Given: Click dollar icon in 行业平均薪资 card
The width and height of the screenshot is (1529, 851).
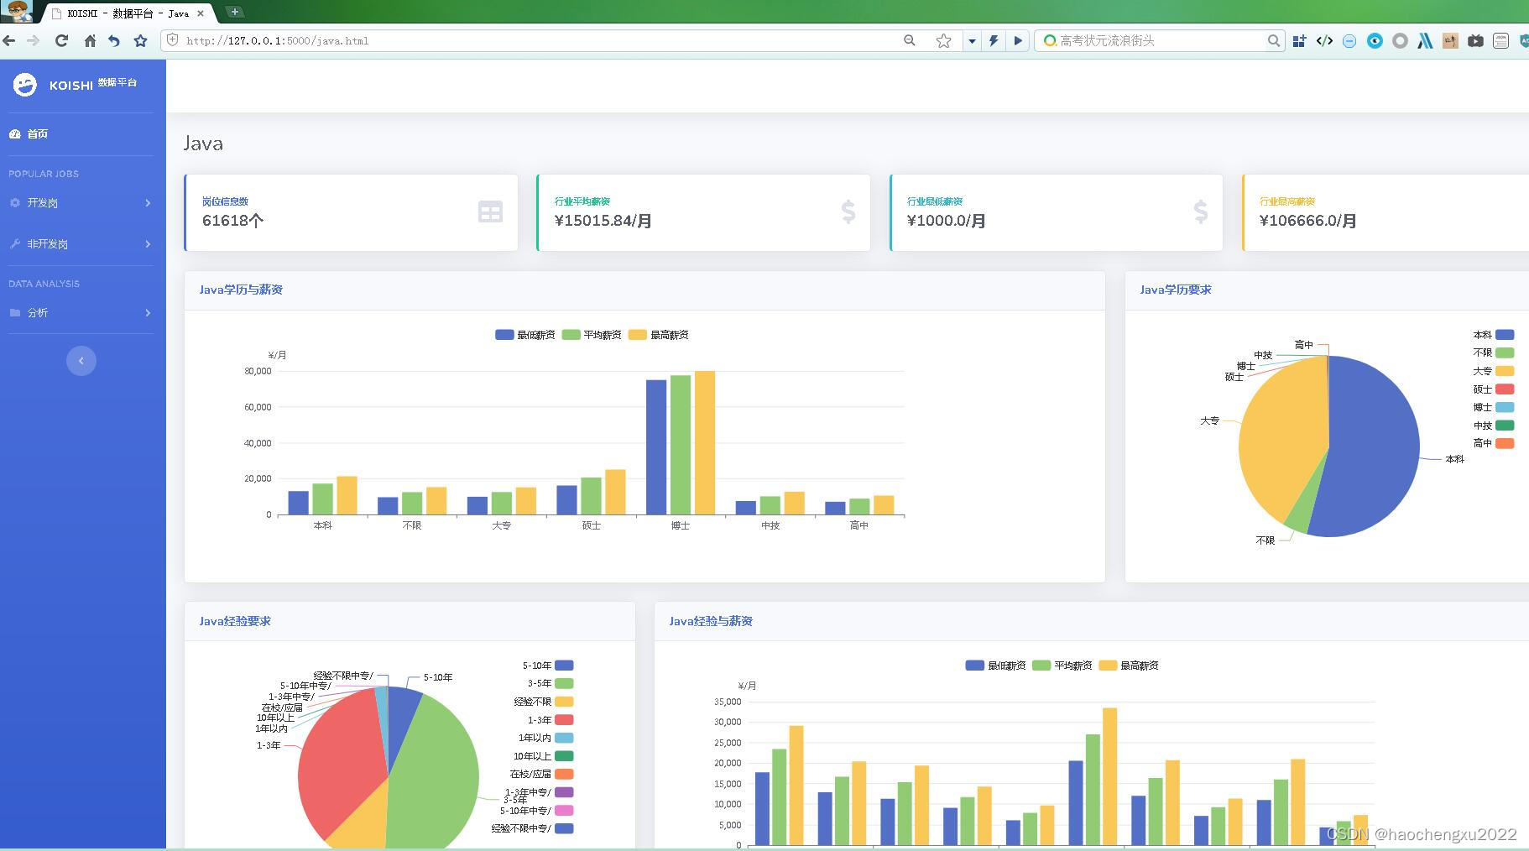Looking at the screenshot, I should [x=848, y=211].
